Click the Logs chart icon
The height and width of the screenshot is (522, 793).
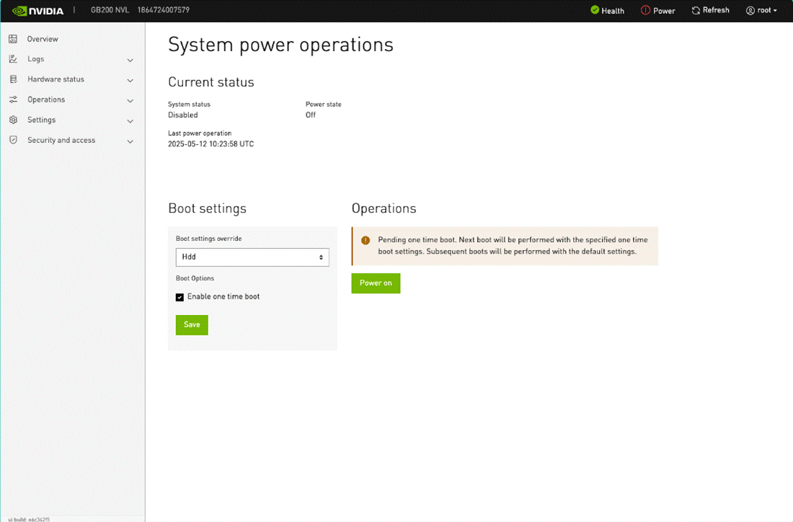13,59
